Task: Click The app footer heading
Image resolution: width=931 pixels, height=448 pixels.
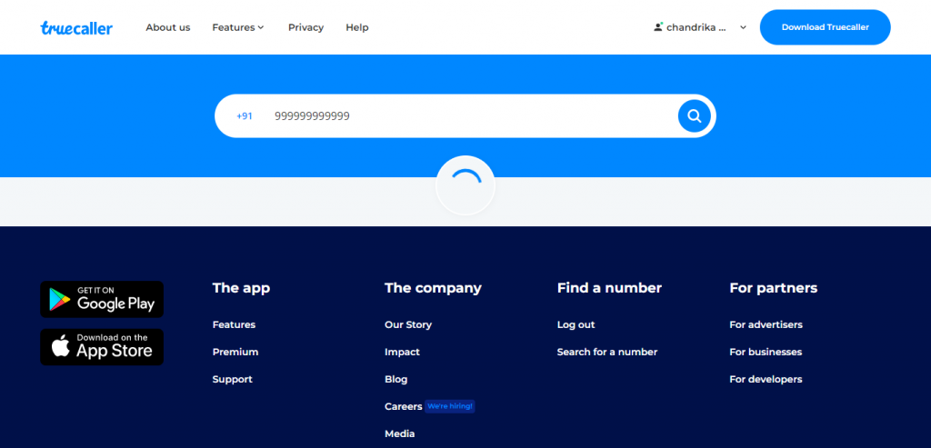Action: (241, 288)
